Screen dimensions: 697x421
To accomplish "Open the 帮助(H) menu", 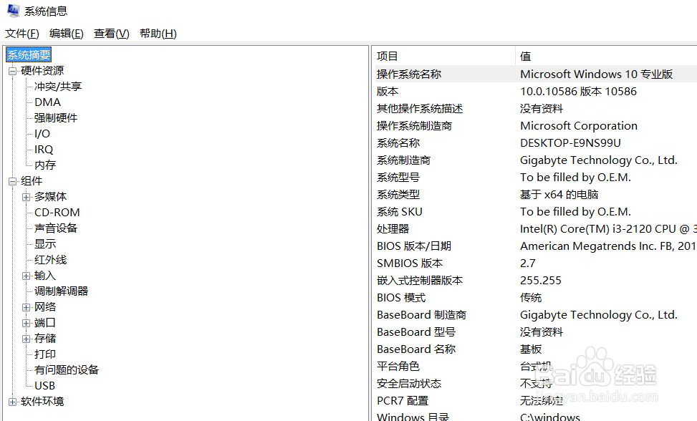I will 157,33.
